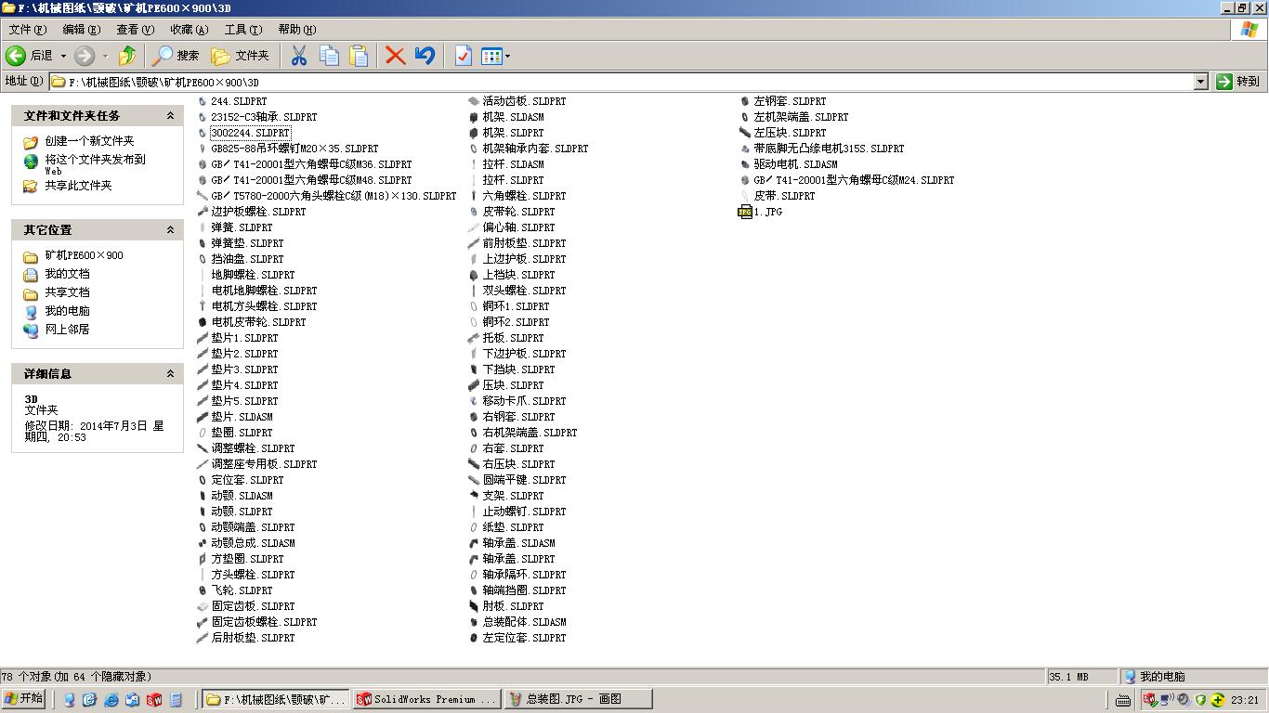The width and height of the screenshot is (1269, 713).
Task: Select file 左定位套.SLDPRT
Action: (x=524, y=638)
